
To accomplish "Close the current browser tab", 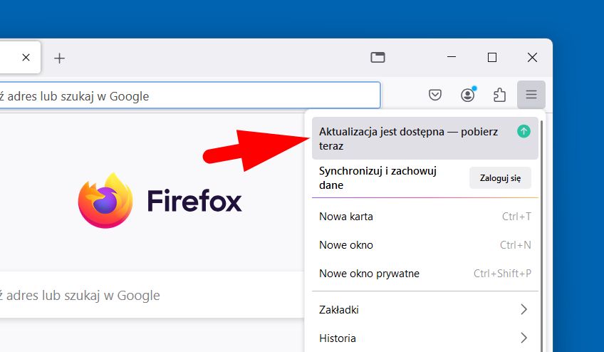I will [x=26, y=58].
